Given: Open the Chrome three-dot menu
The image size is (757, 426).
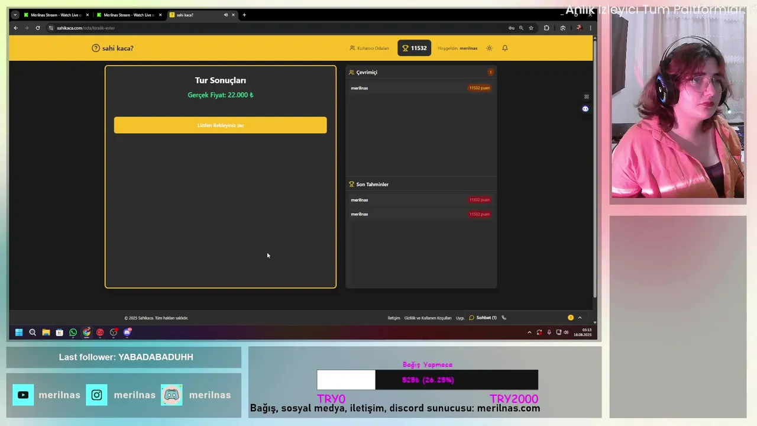Looking at the screenshot, I should click(x=590, y=28).
